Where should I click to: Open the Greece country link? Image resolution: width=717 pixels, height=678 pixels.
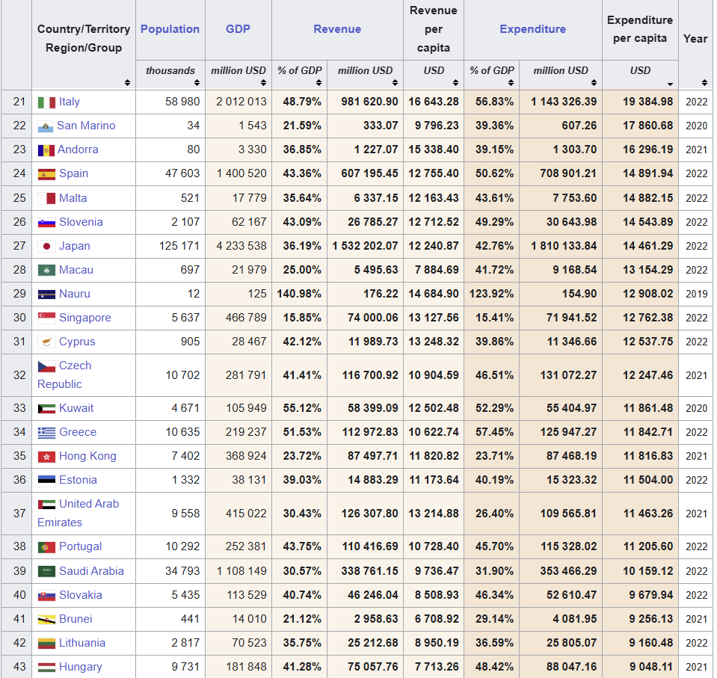(78, 432)
